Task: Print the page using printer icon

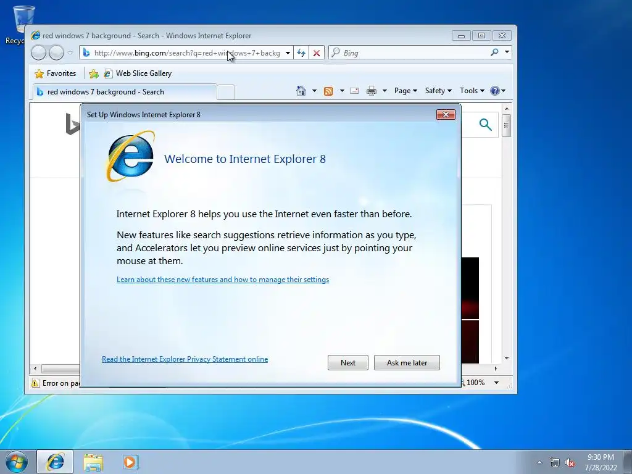Action: (371, 91)
